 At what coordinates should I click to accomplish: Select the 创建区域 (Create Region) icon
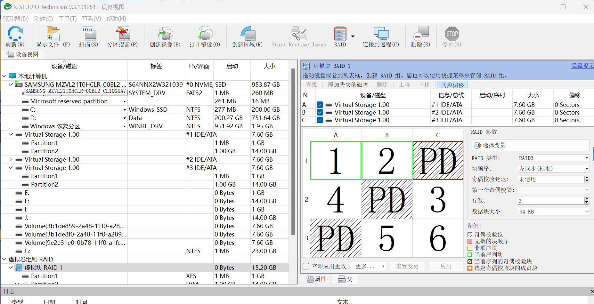248,34
